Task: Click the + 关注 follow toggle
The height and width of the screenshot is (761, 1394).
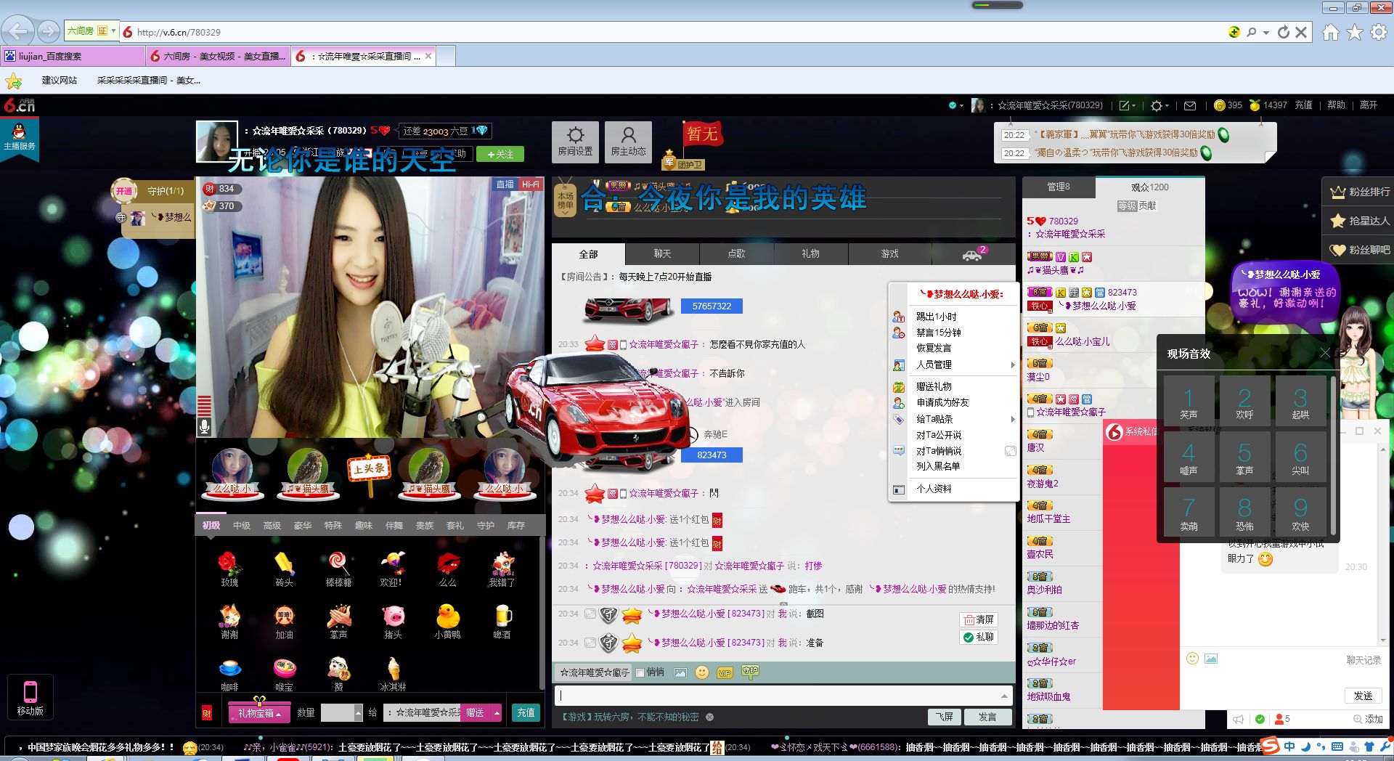Action: click(500, 154)
